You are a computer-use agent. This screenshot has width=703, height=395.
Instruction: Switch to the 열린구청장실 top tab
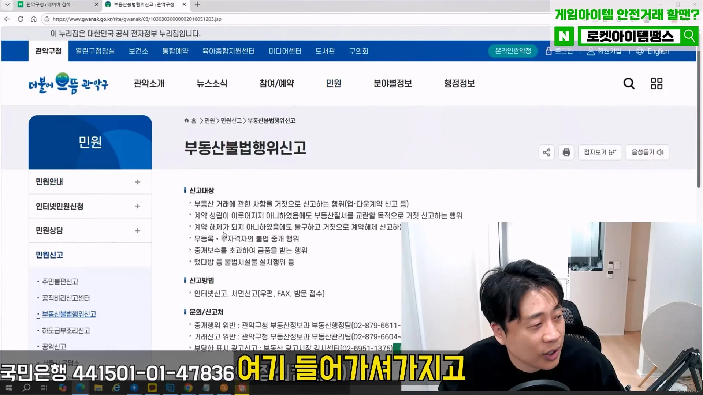click(x=95, y=51)
